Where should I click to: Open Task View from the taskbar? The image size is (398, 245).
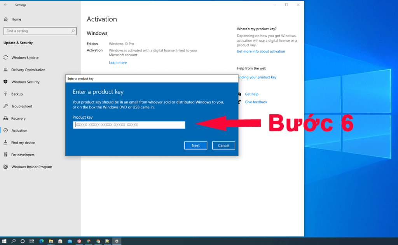(31, 241)
